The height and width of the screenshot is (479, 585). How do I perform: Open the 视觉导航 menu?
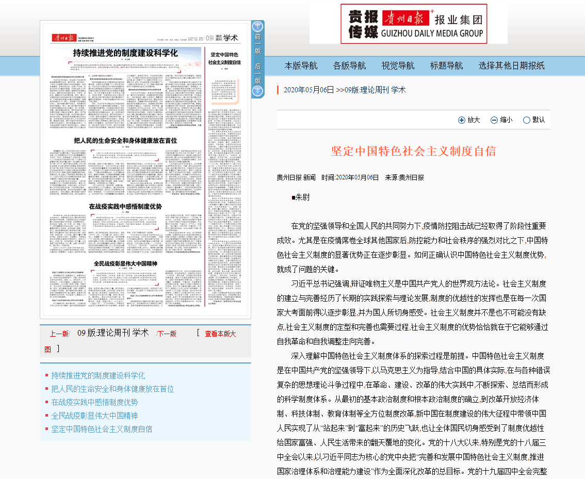click(398, 66)
